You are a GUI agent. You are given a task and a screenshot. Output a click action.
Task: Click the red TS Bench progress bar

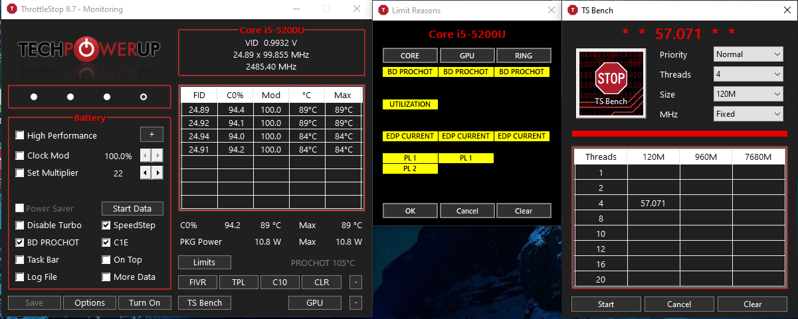[x=678, y=135]
